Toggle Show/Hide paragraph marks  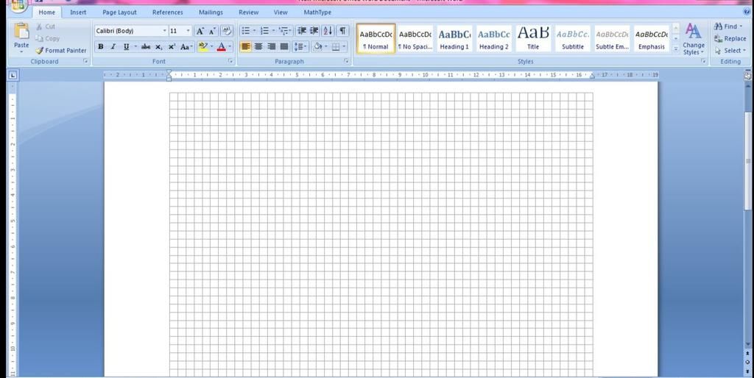[342, 31]
